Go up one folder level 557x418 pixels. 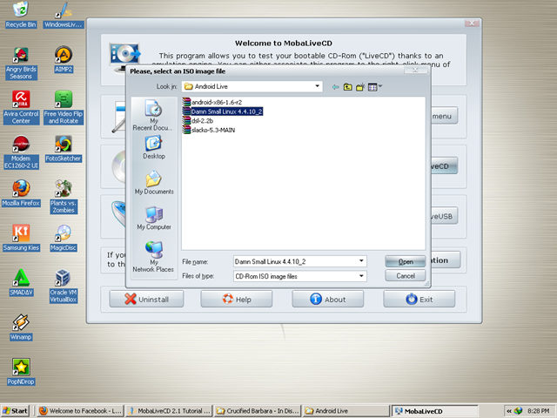[347, 87]
